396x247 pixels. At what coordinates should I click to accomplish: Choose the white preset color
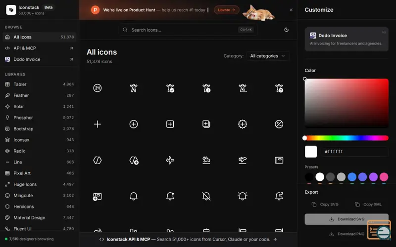click(320, 177)
